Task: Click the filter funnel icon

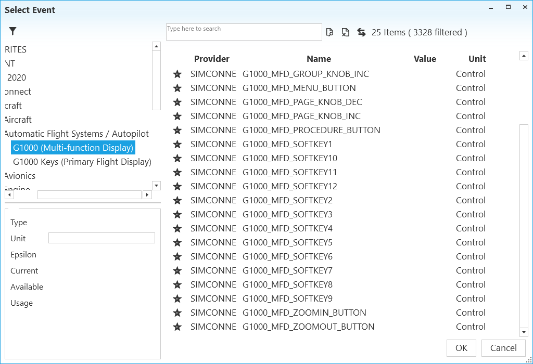Action: pos(12,31)
